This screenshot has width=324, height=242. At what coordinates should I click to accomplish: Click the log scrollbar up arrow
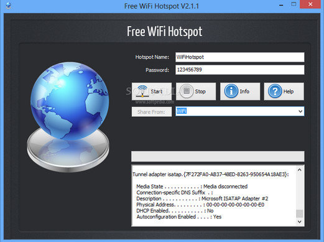[300, 170]
